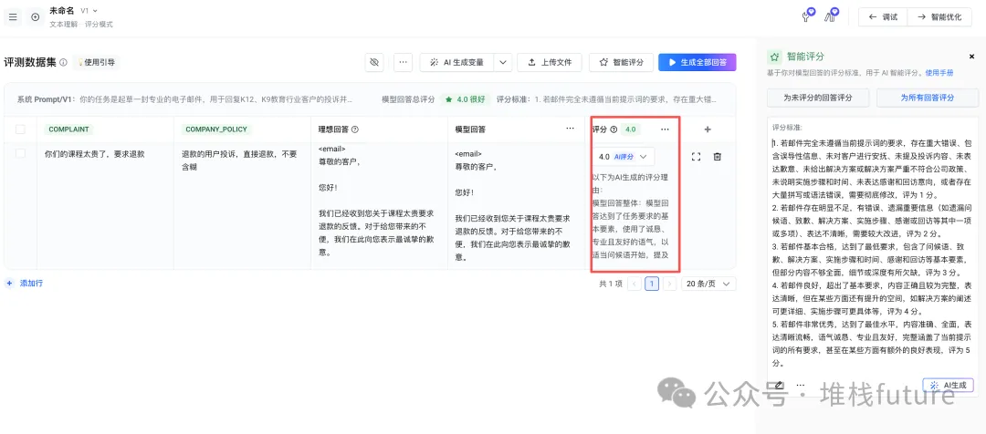Open the 使用手册 link

tap(939, 72)
